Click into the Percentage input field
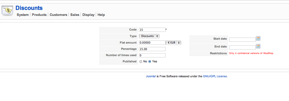Image resolution: width=289 pixels, height=101 pixels. point(152,49)
